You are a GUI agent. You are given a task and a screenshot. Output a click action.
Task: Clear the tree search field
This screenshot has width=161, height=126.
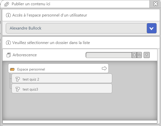(134, 55)
